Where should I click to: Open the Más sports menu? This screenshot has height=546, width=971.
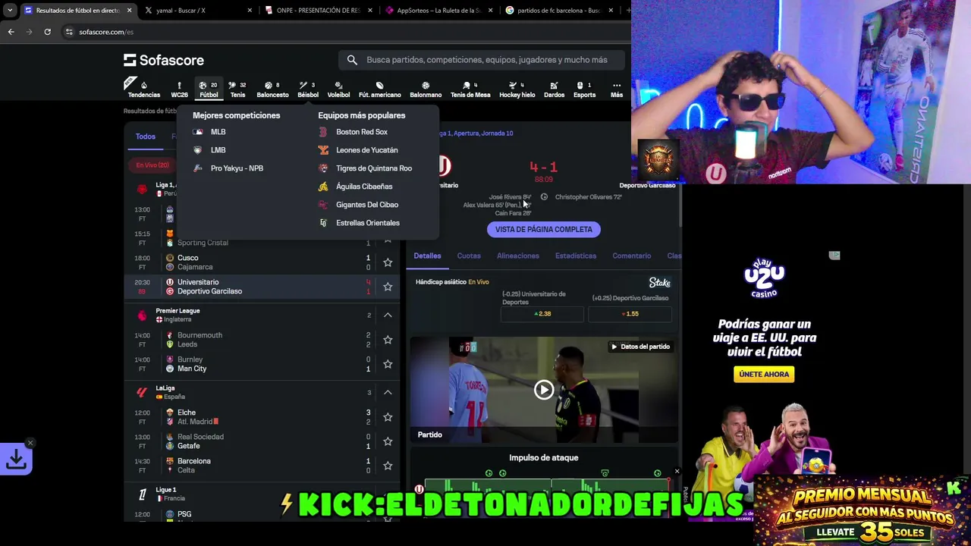(x=617, y=89)
